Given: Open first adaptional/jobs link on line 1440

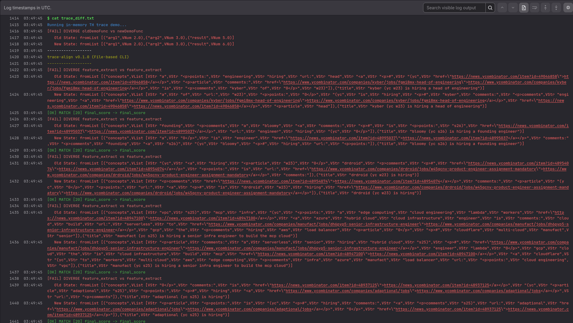Looking at the screenshot, I should click(x=118, y=309).
